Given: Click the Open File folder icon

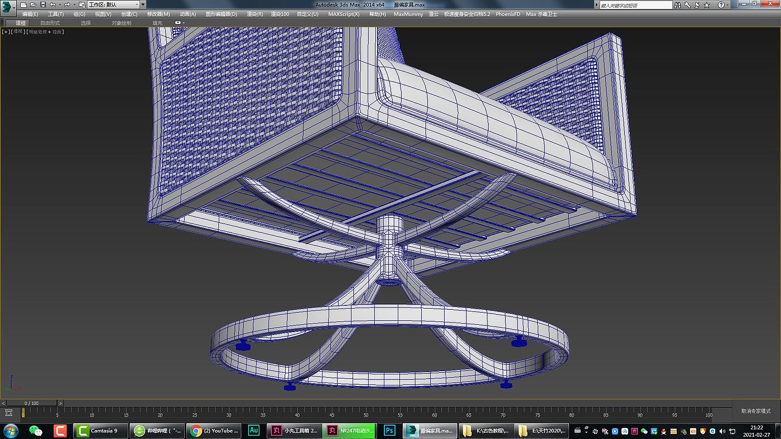Looking at the screenshot, I should (x=33, y=5).
